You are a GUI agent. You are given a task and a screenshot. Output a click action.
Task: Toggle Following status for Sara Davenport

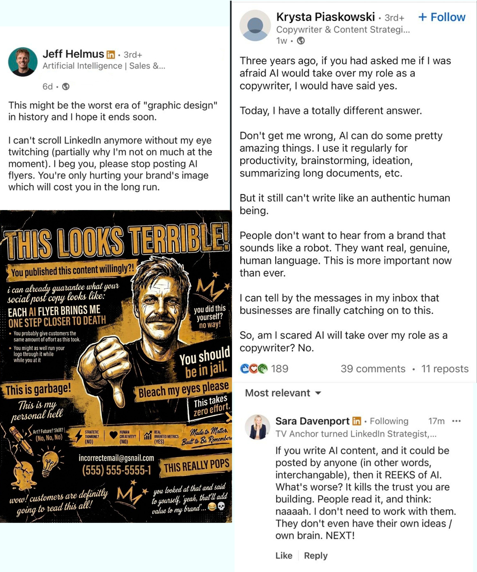click(389, 421)
